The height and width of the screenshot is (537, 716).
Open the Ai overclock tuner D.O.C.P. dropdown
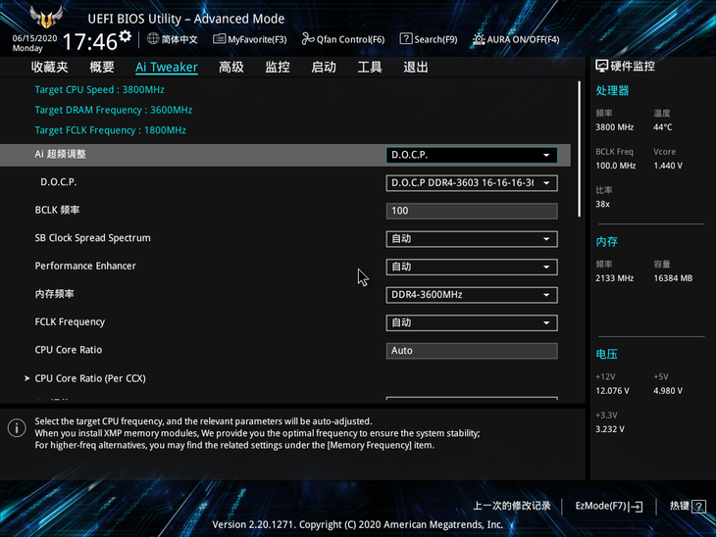[x=472, y=155]
